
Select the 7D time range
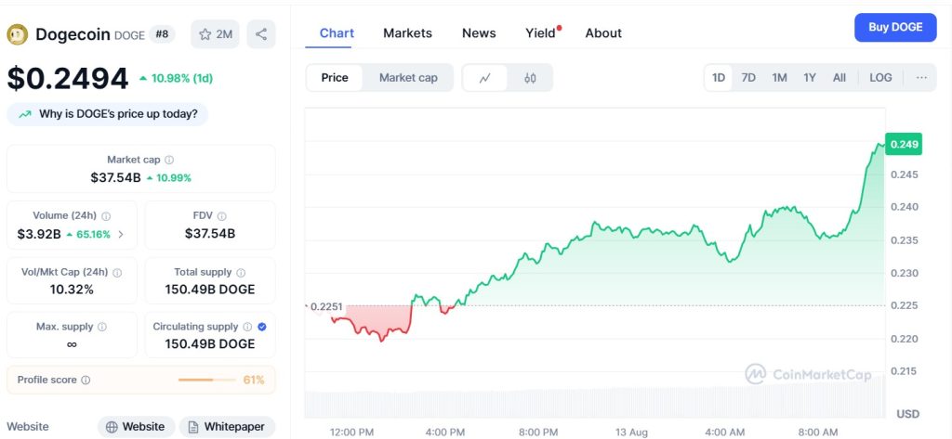pyautogui.click(x=748, y=78)
